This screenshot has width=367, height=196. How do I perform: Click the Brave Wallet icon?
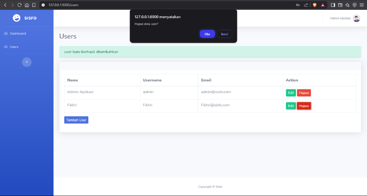340,5
